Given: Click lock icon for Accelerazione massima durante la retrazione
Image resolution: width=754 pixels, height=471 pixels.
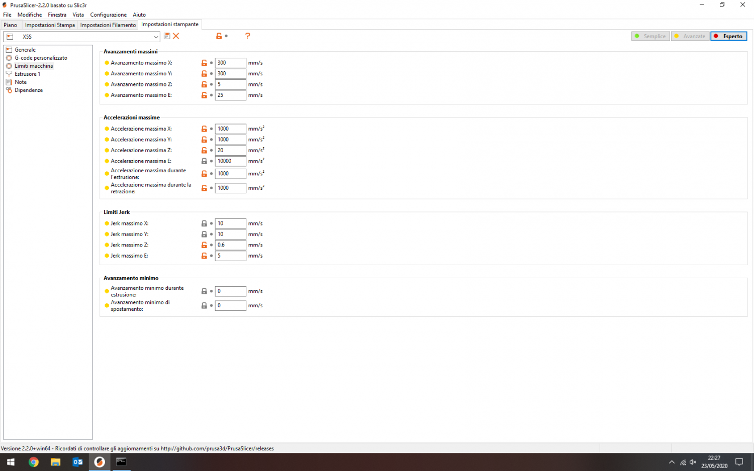Looking at the screenshot, I should (x=204, y=188).
